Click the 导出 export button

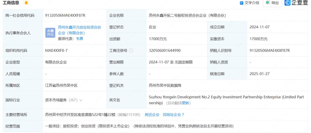click(272, 3)
